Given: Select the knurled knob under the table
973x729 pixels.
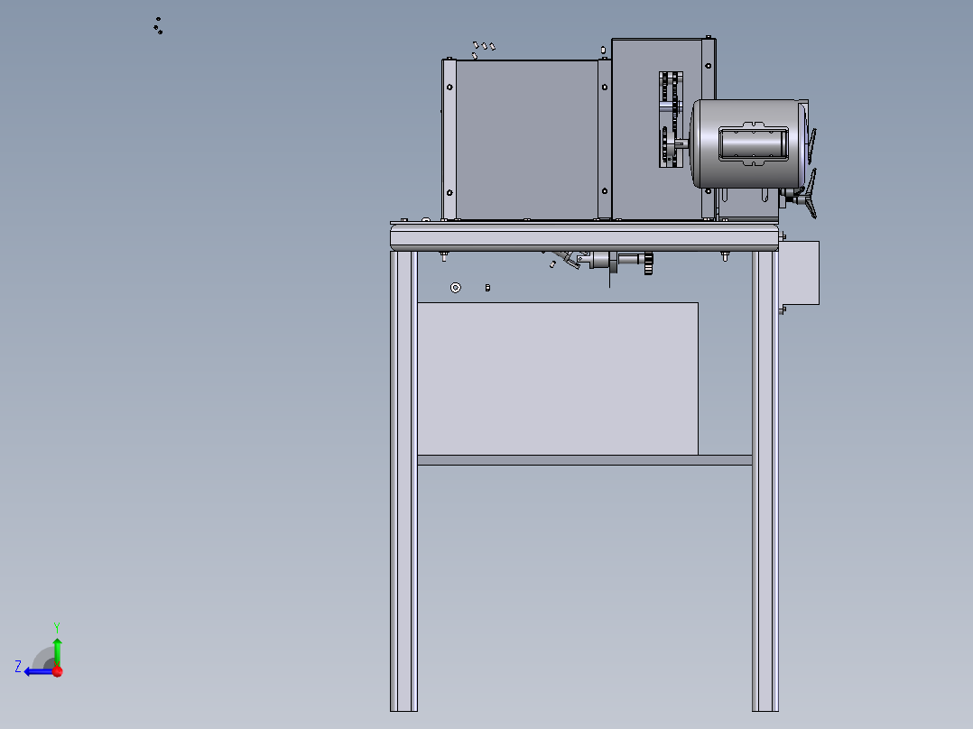Looking at the screenshot, I should [x=648, y=263].
